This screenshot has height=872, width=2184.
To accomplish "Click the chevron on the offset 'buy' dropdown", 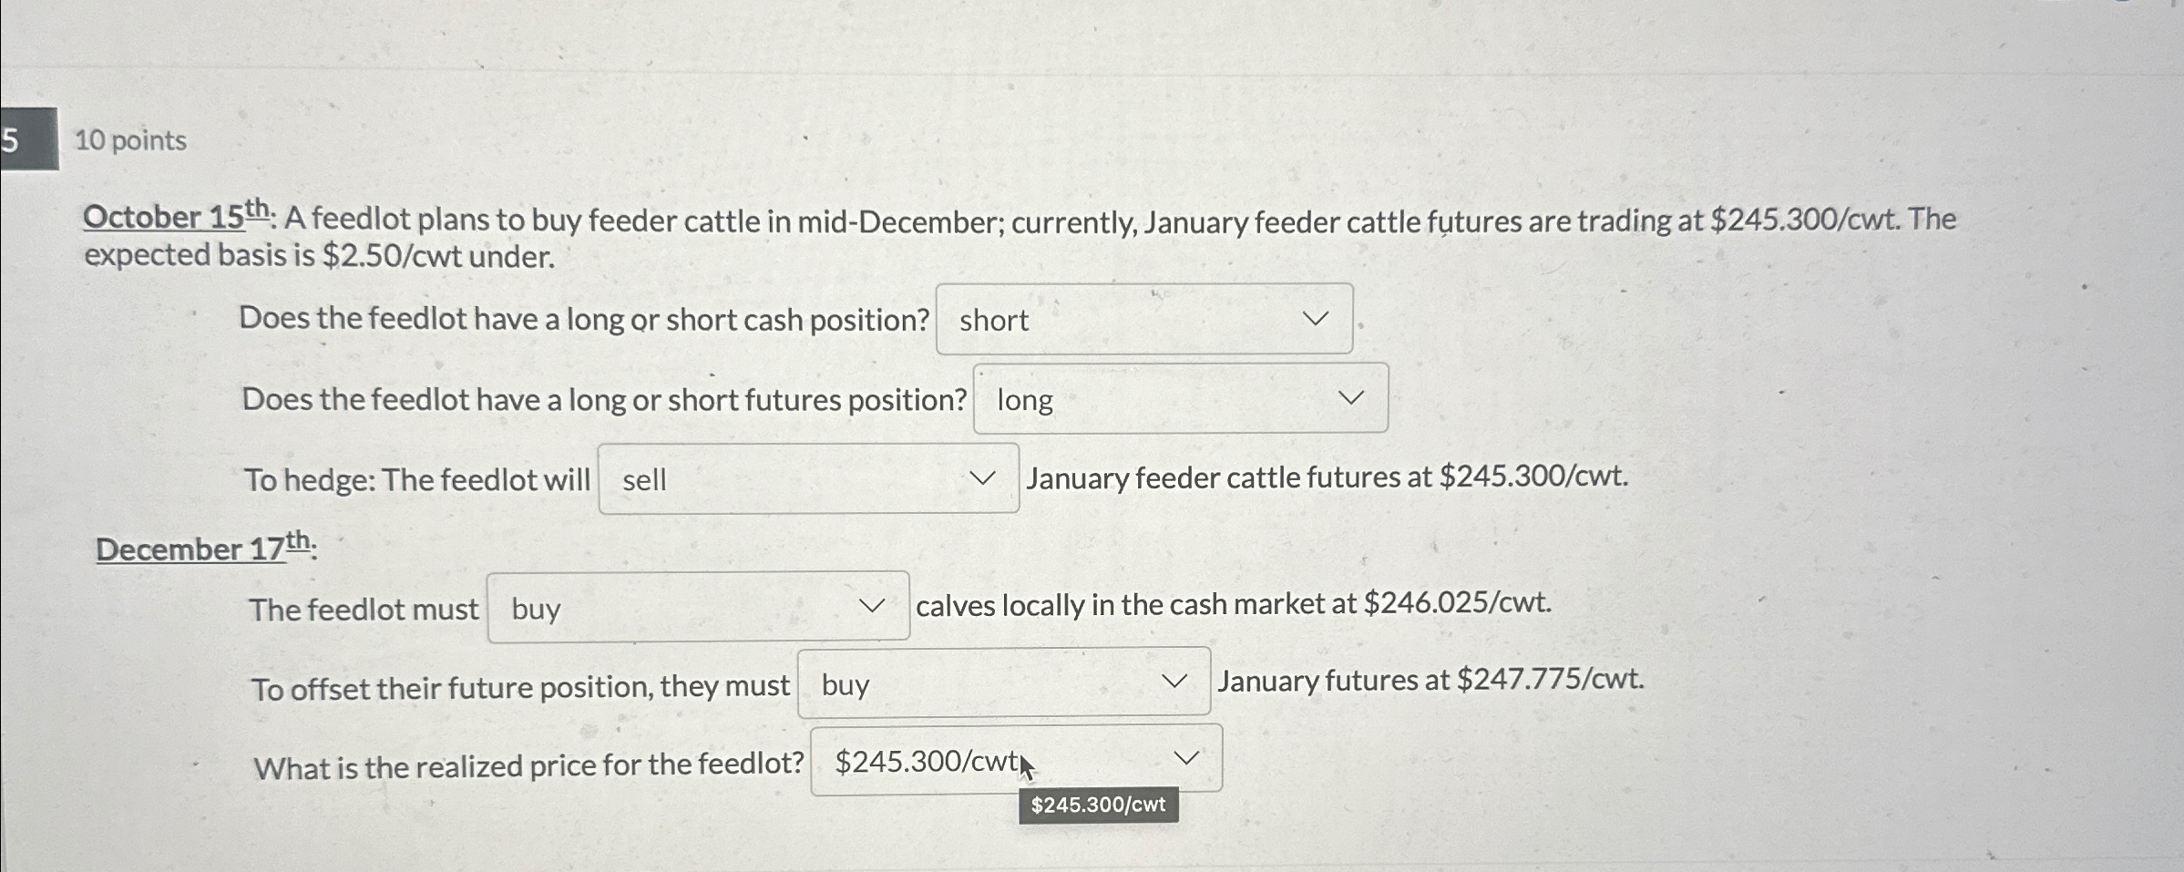I will tap(1175, 682).
